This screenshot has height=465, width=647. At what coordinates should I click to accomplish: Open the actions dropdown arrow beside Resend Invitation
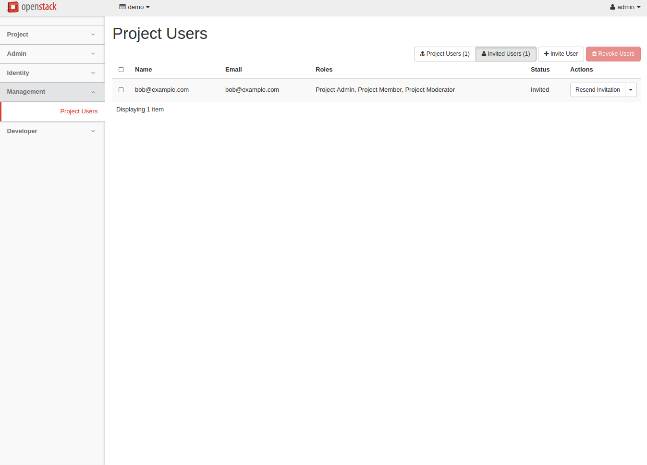click(631, 90)
